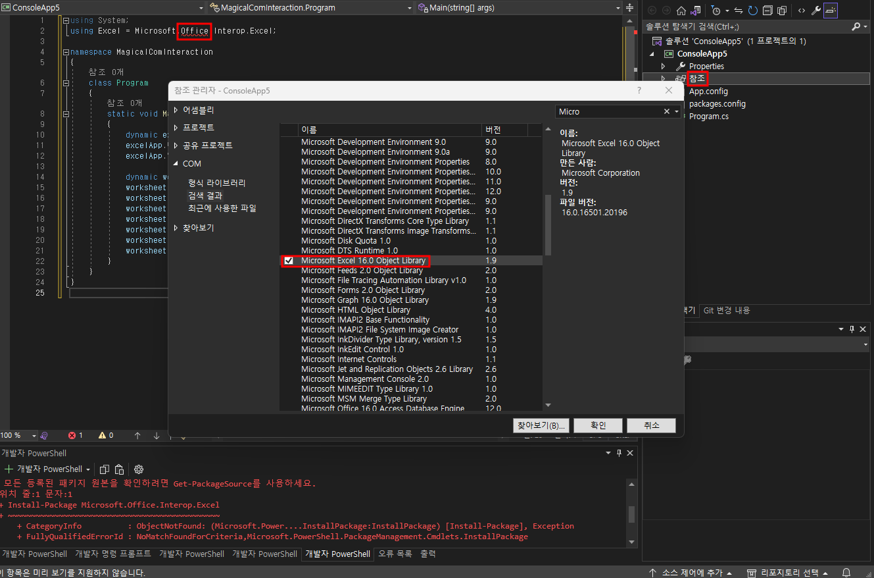Click Show All Files icon
The height and width of the screenshot is (578, 874).
point(782,11)
